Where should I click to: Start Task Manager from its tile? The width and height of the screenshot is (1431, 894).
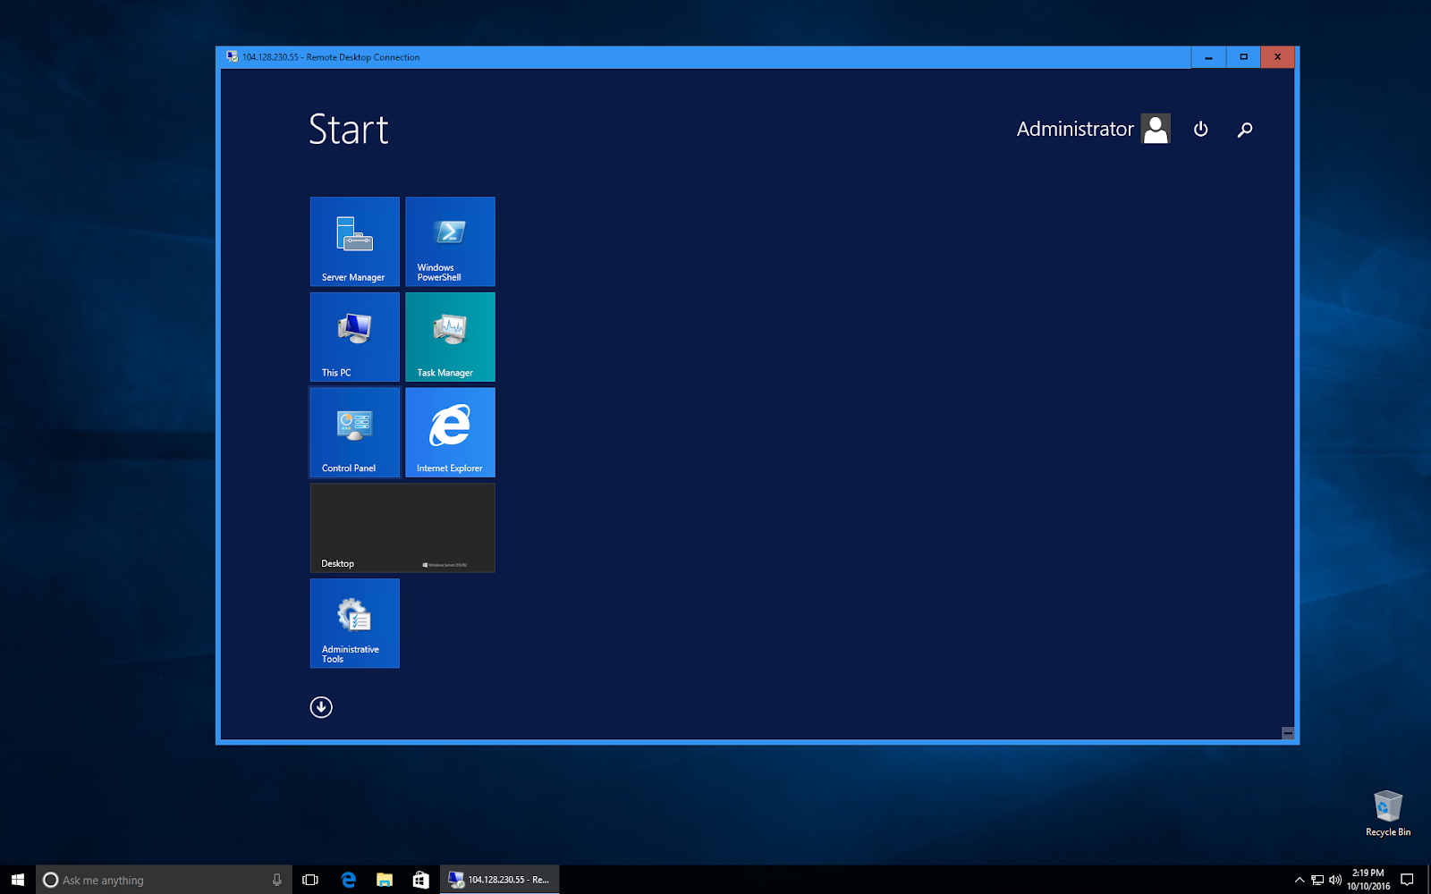450,337
